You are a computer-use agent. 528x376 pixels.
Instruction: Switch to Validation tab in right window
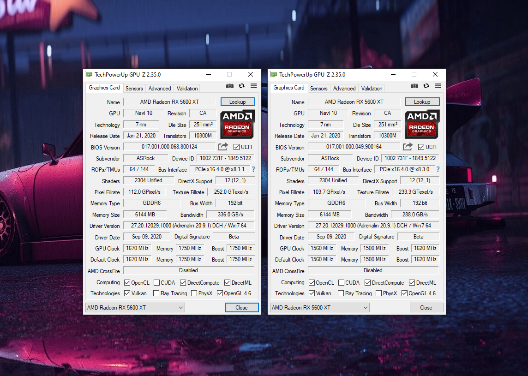click(372, 89)
